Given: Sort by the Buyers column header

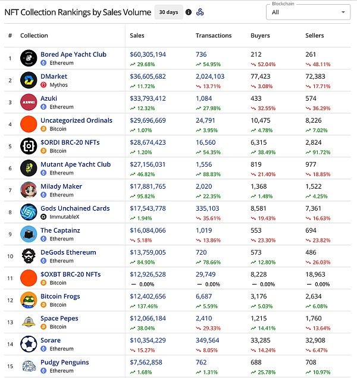Looking at the screenshot, I should coord(260,36).
